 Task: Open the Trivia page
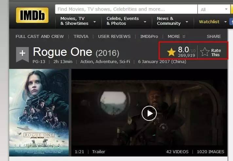click(81, 36)
